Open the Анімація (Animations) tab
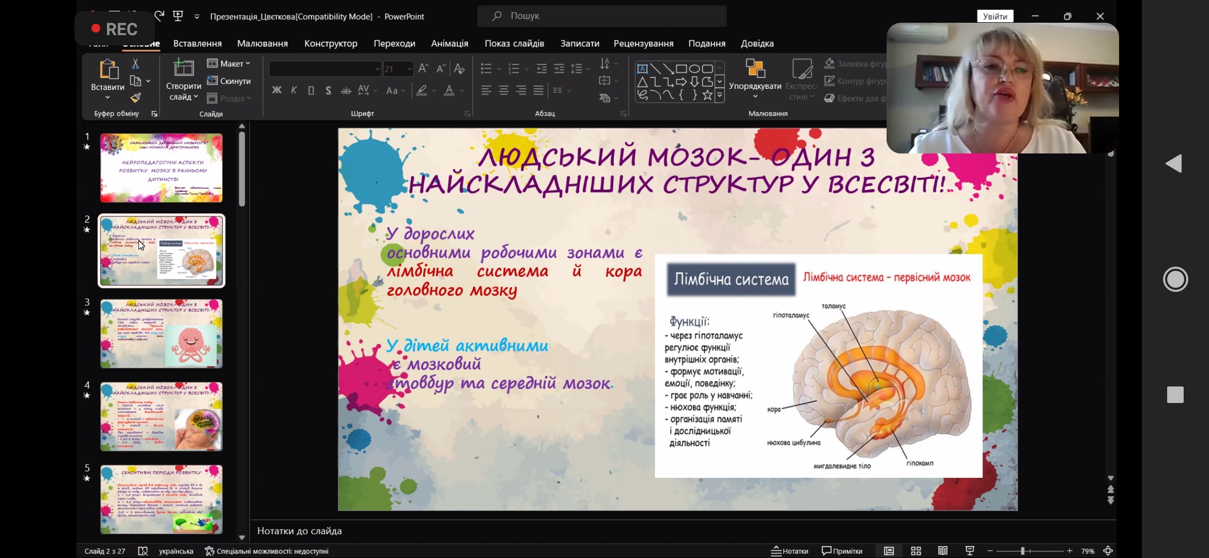1209x558 pixels. pyautogui.click(x=450, y=43)
